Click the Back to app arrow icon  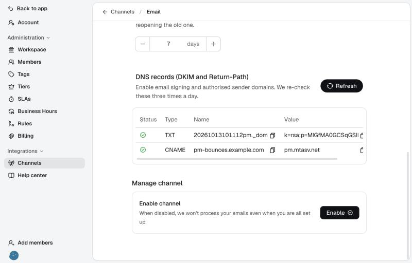click(x=10, y=9)
